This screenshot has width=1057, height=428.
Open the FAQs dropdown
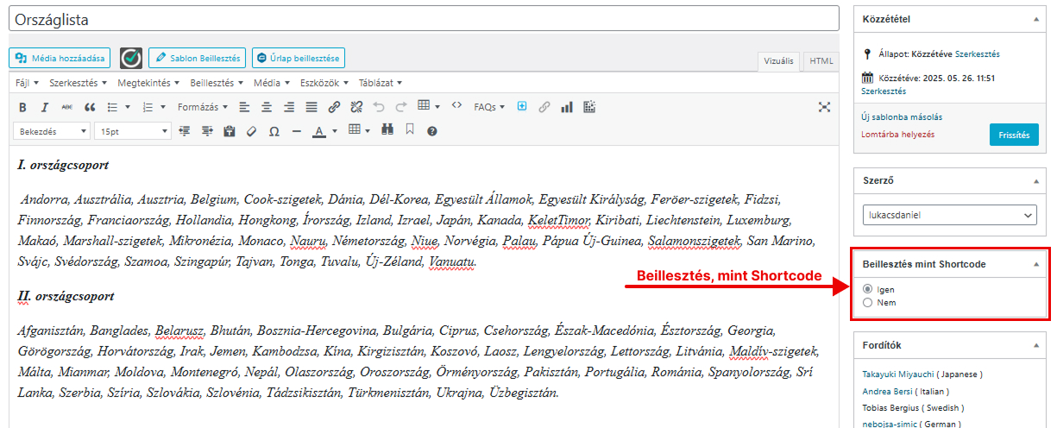point(488,107)
